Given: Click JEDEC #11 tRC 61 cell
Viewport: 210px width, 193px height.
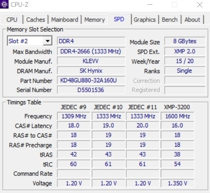Looking at the screenshot, I should pos(143,164).
